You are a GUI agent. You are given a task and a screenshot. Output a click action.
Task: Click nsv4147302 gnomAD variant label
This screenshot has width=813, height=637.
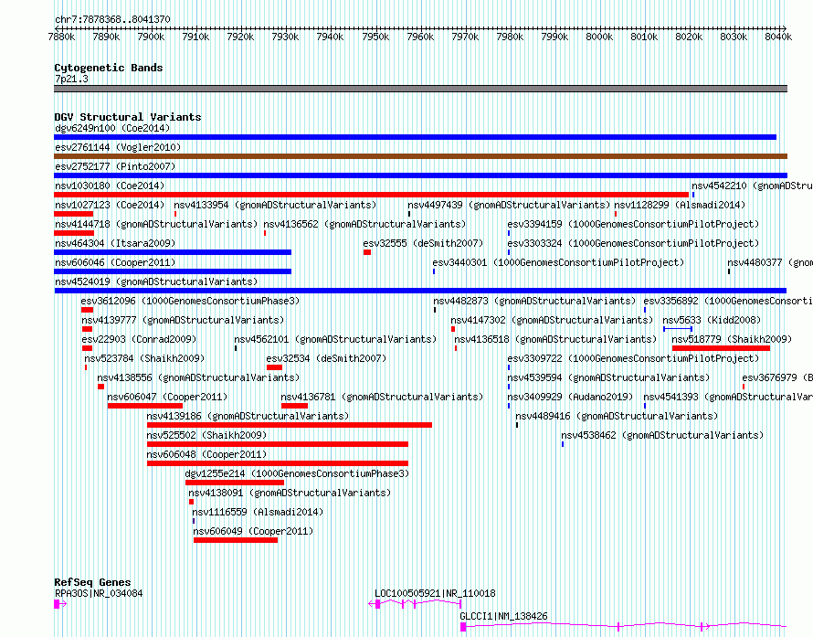pos(552,320)
